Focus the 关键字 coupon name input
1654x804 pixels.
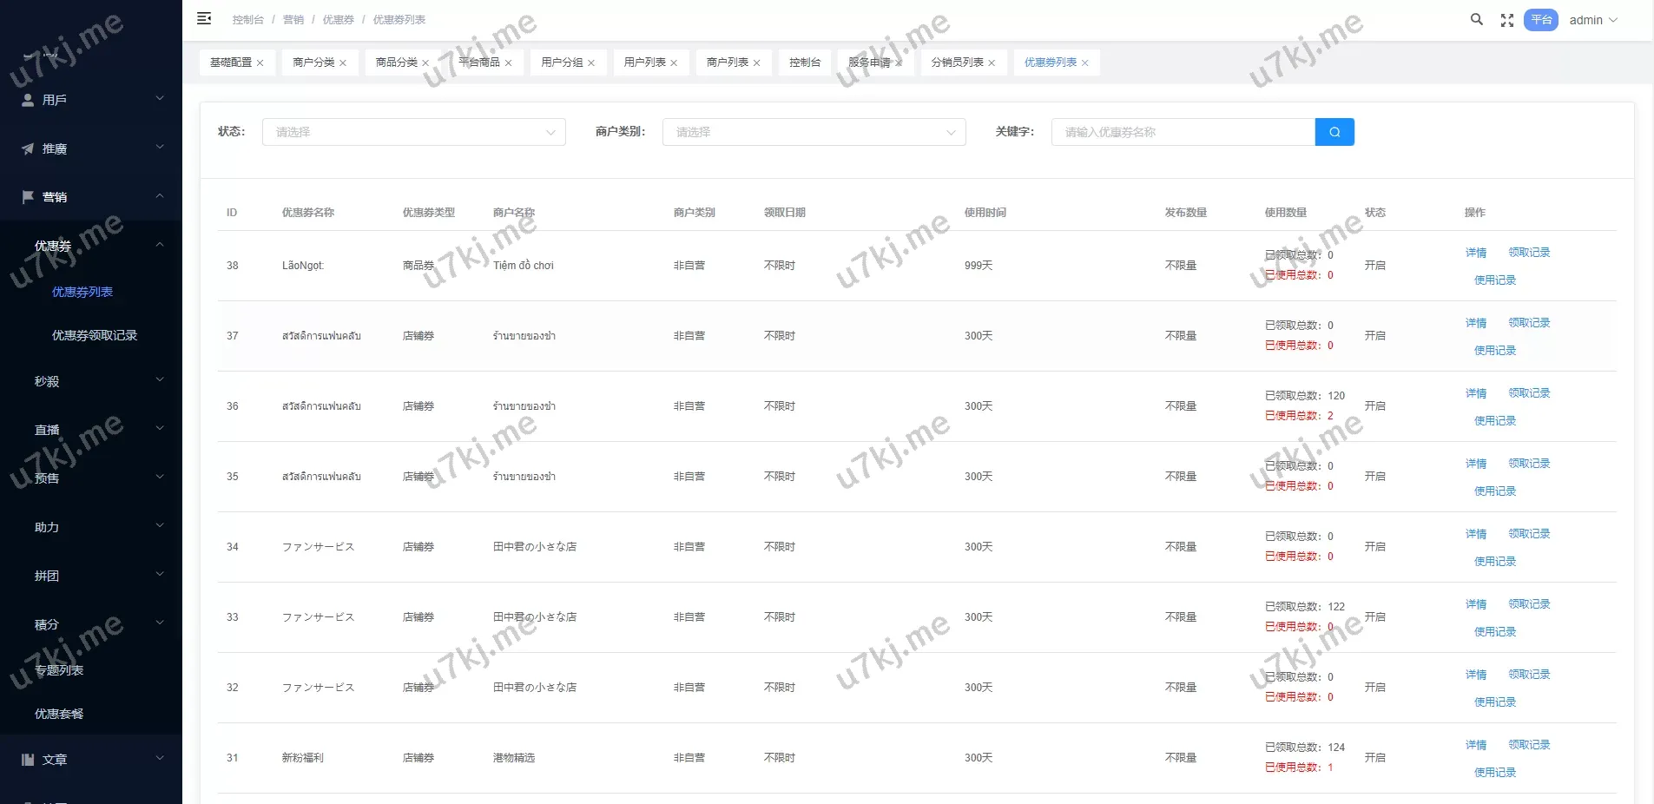coord(1183,132)
